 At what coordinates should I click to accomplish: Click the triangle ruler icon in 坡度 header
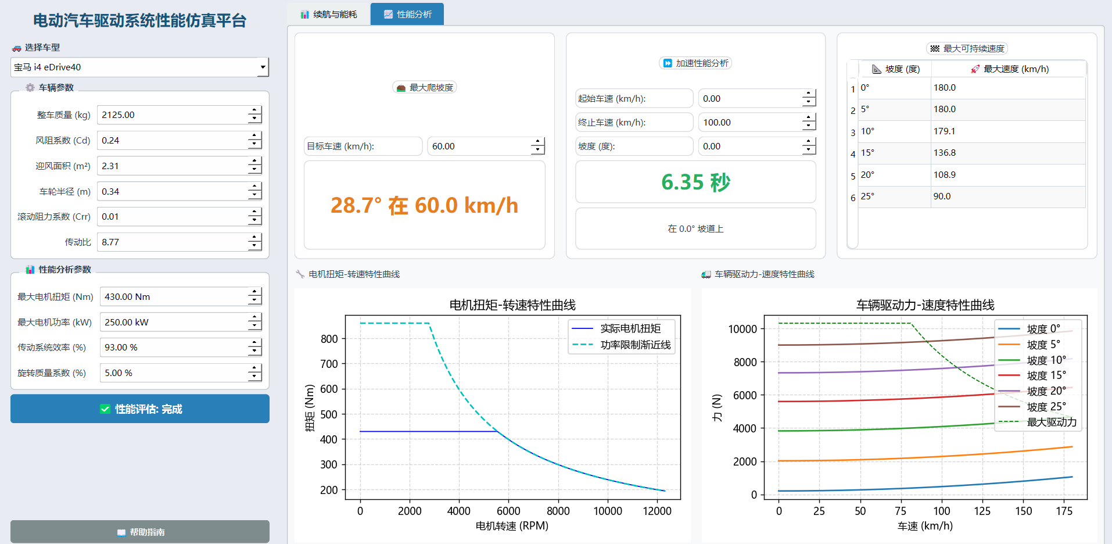(x=877, y=69)
